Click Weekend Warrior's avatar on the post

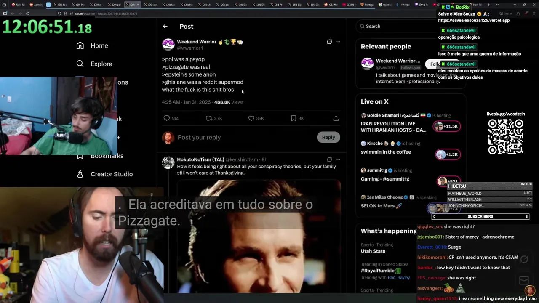tap(168, 45)
